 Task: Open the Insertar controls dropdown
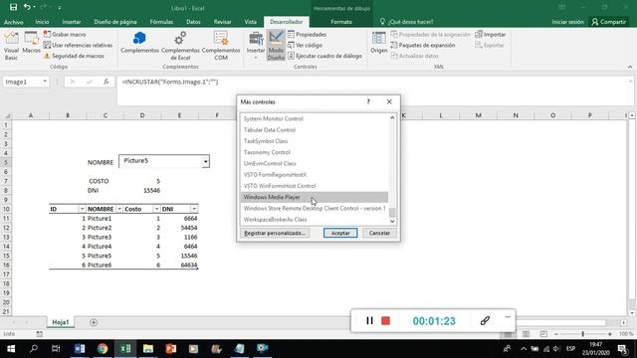[256, 46]
